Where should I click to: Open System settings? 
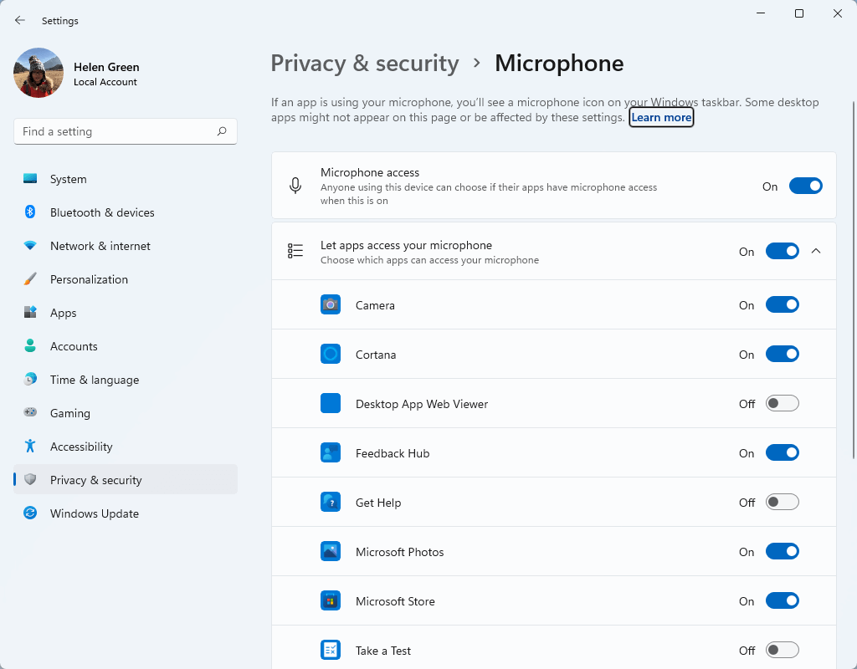point(126,179)
